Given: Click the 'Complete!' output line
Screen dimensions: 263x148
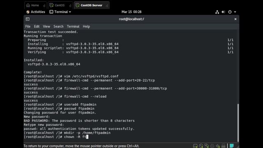Looking at the screenshot, I should 33,72.
